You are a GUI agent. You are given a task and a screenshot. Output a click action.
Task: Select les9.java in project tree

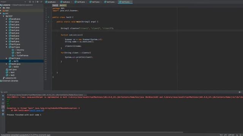(15, 42)
